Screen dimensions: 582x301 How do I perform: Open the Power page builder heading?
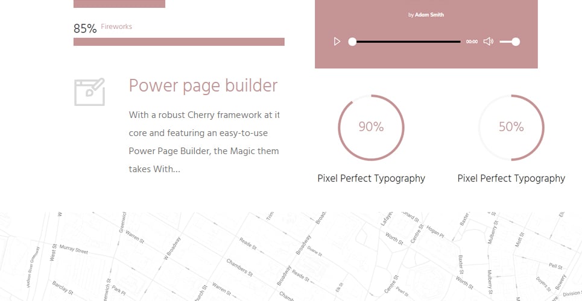pyautogui.click(x=203, y=85)
